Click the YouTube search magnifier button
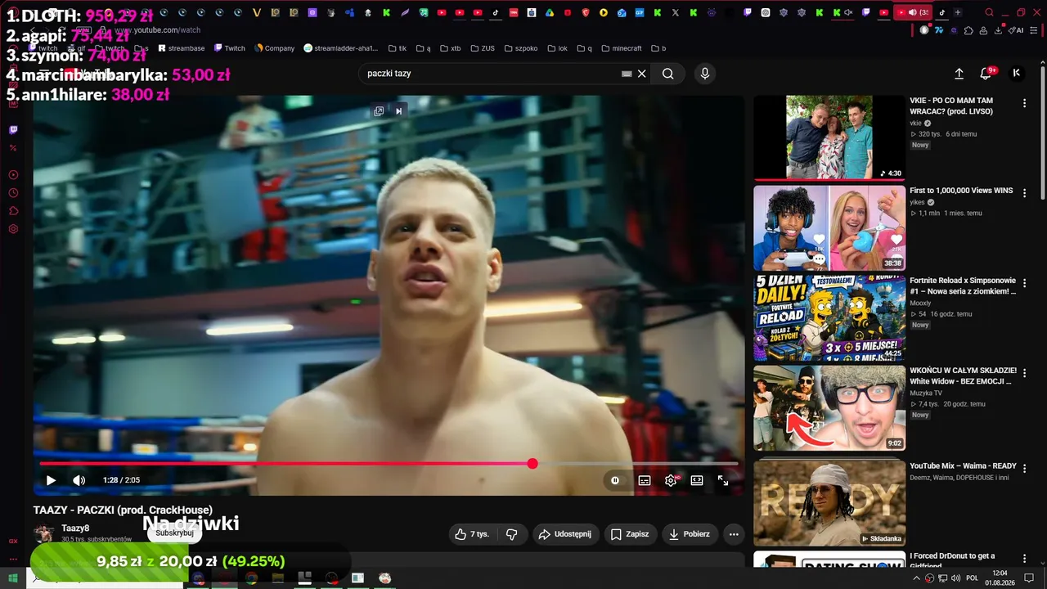Image resolution: width=1047 pixels, height=589 pixels. pos(668,74)
